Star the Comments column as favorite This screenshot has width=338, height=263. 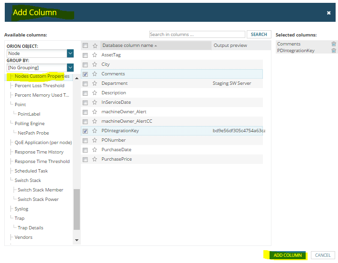[x=95, y=74]
